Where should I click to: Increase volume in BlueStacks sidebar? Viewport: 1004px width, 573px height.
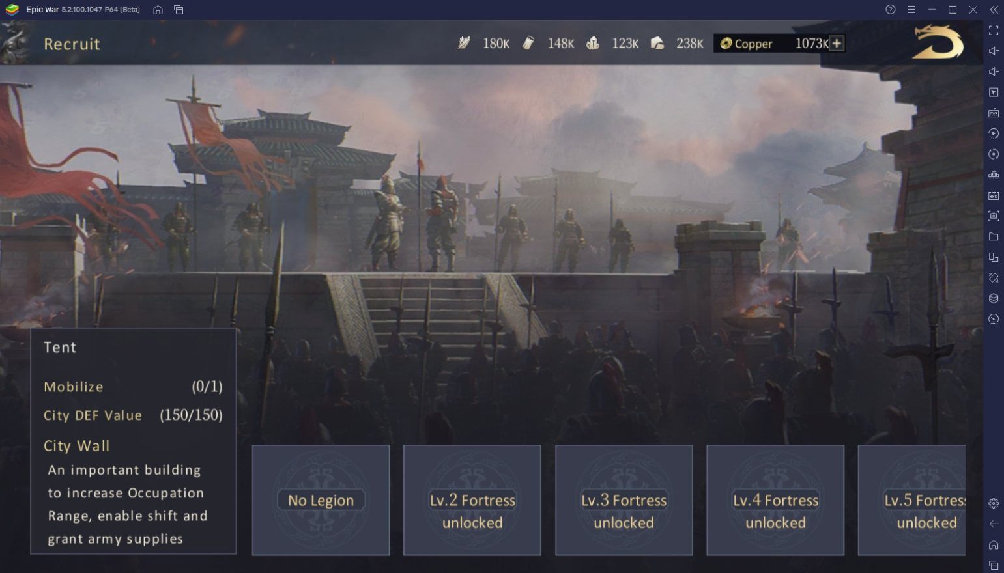pyautogui.click(x=994, y=51)
